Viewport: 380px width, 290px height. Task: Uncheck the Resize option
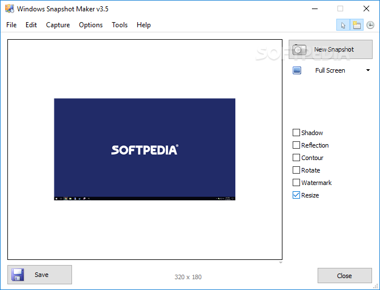tap(296, 195)
